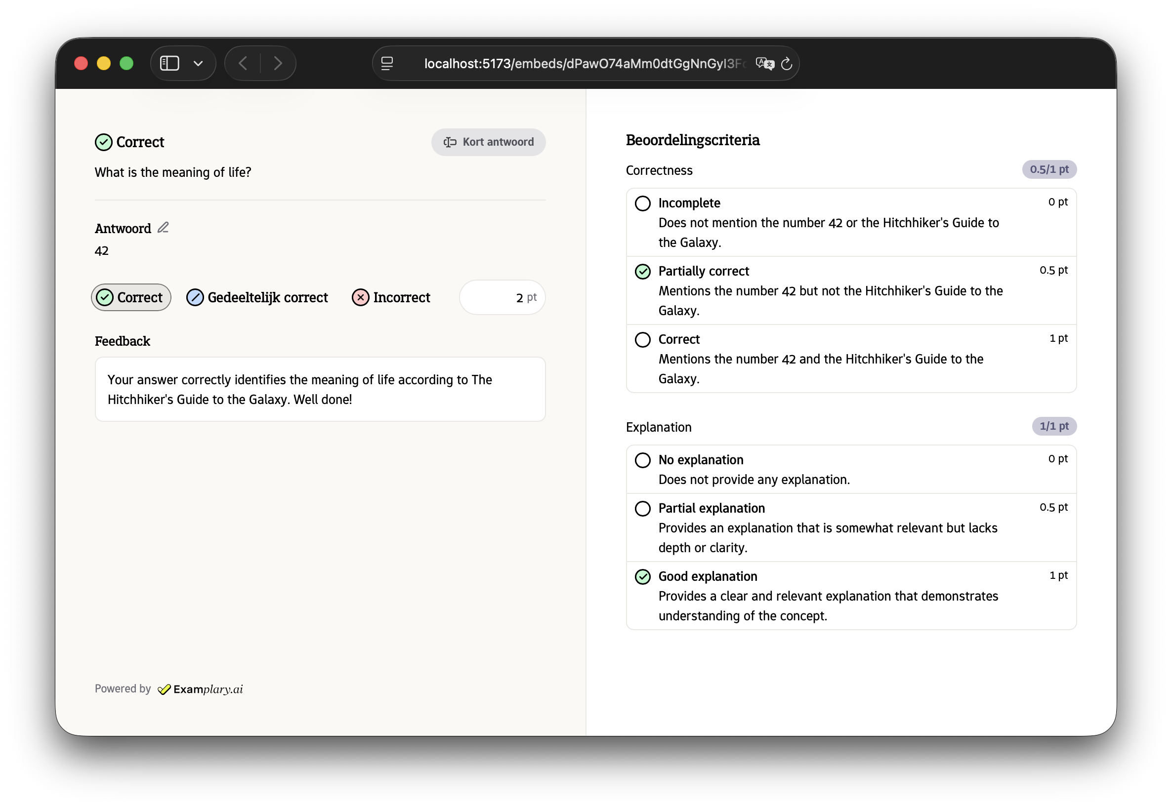Mark answer as Gedeeltelijk correct
The image size is (1172, 809).
(257, 297)
